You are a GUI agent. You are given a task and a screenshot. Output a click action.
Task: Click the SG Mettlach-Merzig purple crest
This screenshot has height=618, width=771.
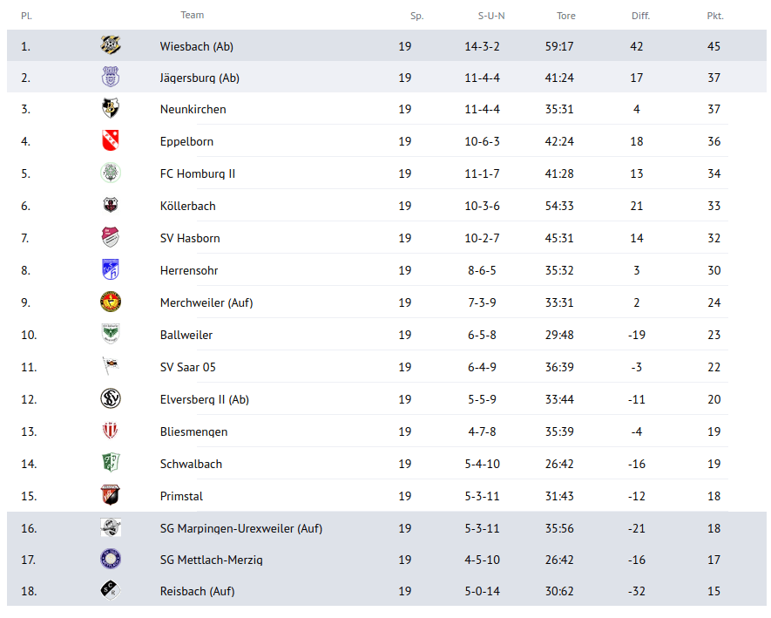click(111, 560)
